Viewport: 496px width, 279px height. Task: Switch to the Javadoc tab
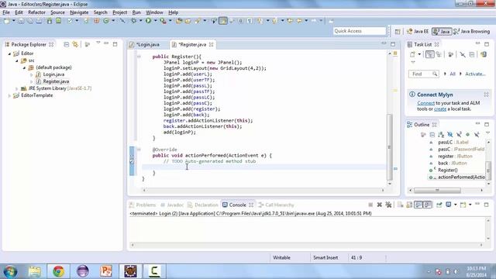coord(172,205)
